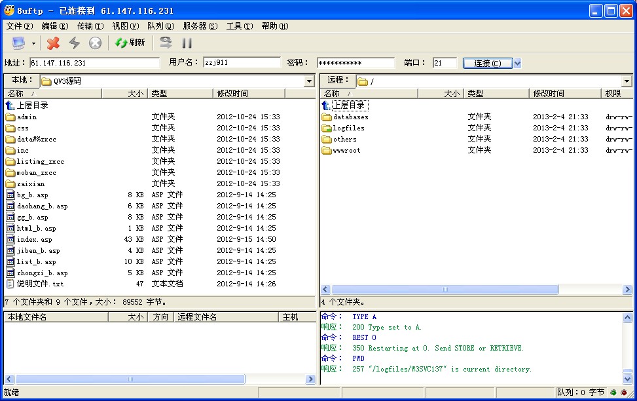637x401 pixels.
Task: Click the 用户名 username field
Action: coord(242,62)
